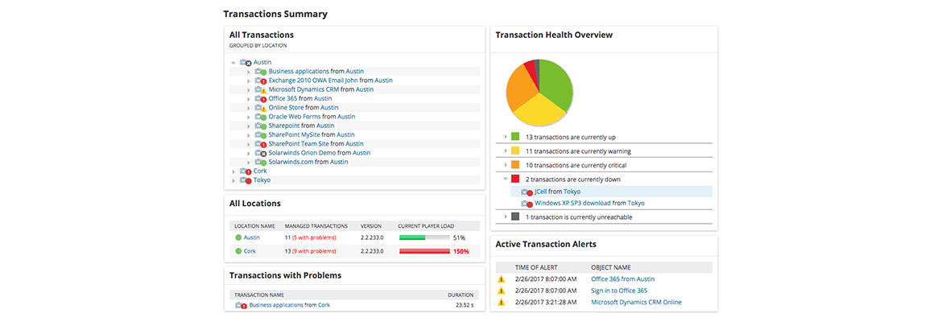Click the Tokyo location group status icon

tap(245, 180)
